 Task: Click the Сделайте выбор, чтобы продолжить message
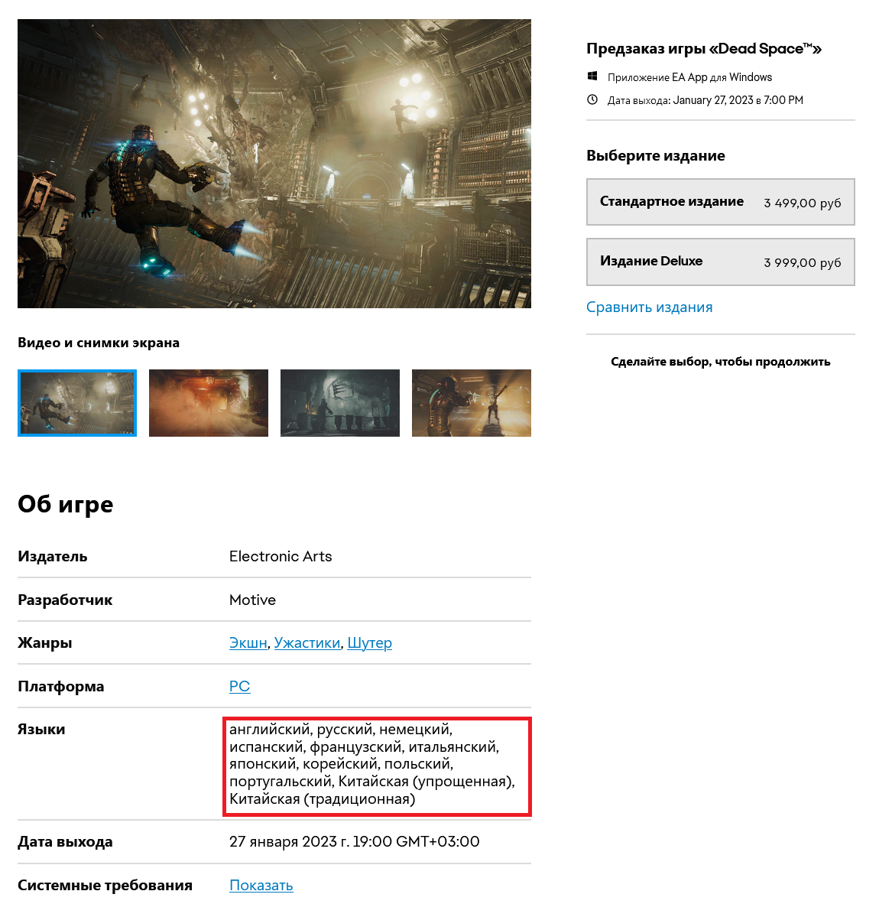721,362
